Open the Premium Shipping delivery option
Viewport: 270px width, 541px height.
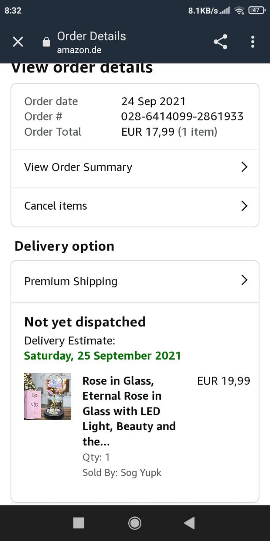tap(71, 281)
